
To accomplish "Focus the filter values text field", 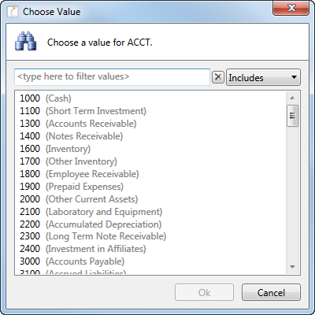I will pyautogui.click(x=112, y=77).
